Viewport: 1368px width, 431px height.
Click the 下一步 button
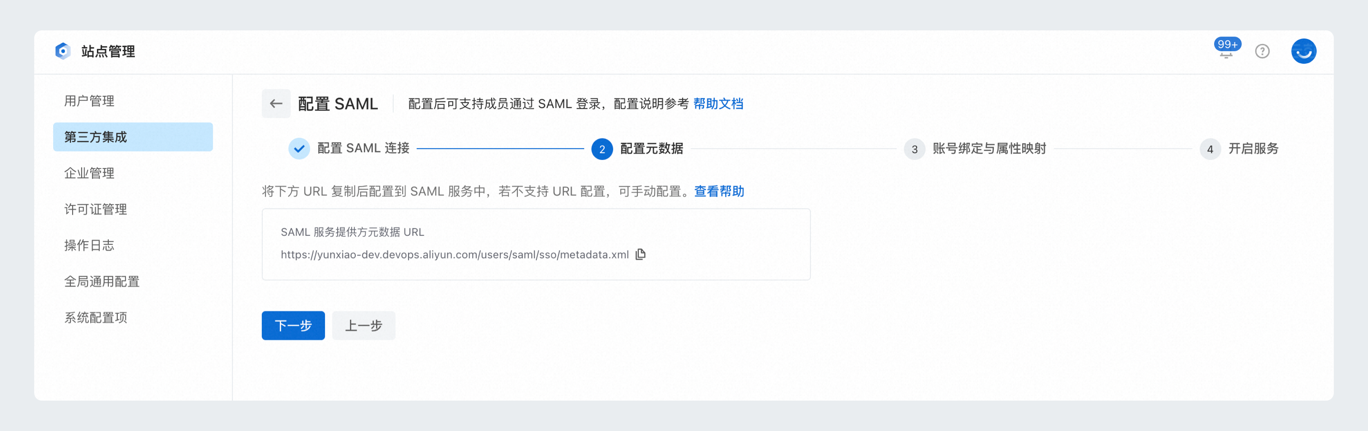(293, 325)
